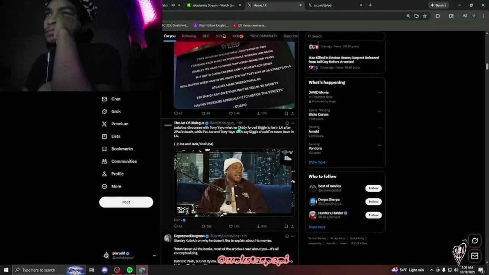This screenshot has height=275, width=489.
Task: Open more options for DAVID Movie trend
Action: point(379,92)
